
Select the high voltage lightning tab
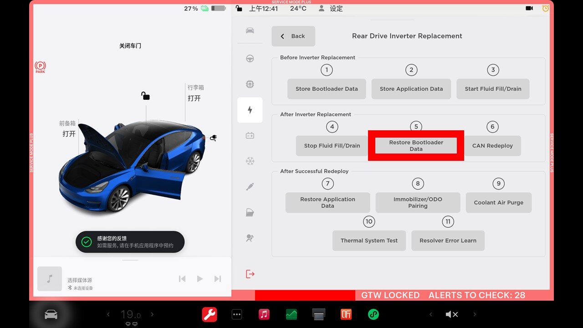click(x=250, y=110)
